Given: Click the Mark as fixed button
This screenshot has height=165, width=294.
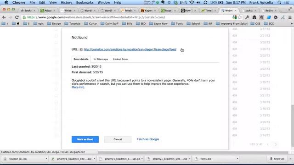Looking at the screenshot, I should 85,139.
